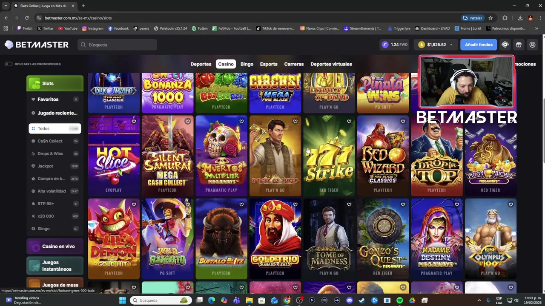Image resolution: width=545 pixels, height=306 pixels.
Task: Filter by Drops & Wins
Action: [x=55, y=153]
